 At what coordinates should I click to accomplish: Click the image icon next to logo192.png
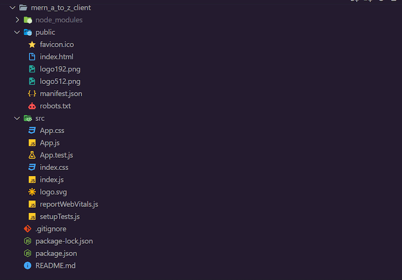(x=32, y=69)
